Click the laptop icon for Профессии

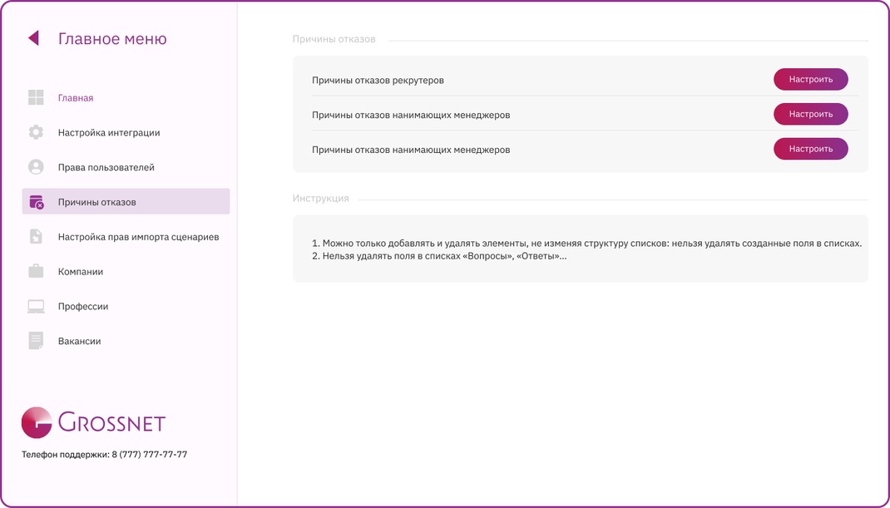point(36,307)
